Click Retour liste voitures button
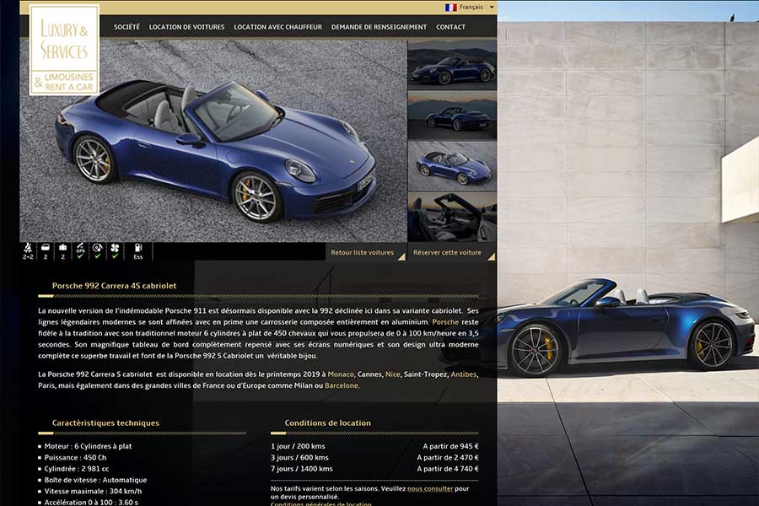Screen dimensions: 759x506 click(x=365, y=252)
